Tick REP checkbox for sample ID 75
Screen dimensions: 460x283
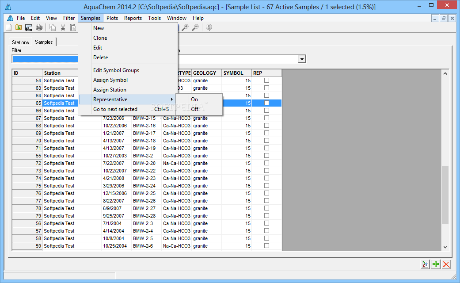[x=266, y=186]
